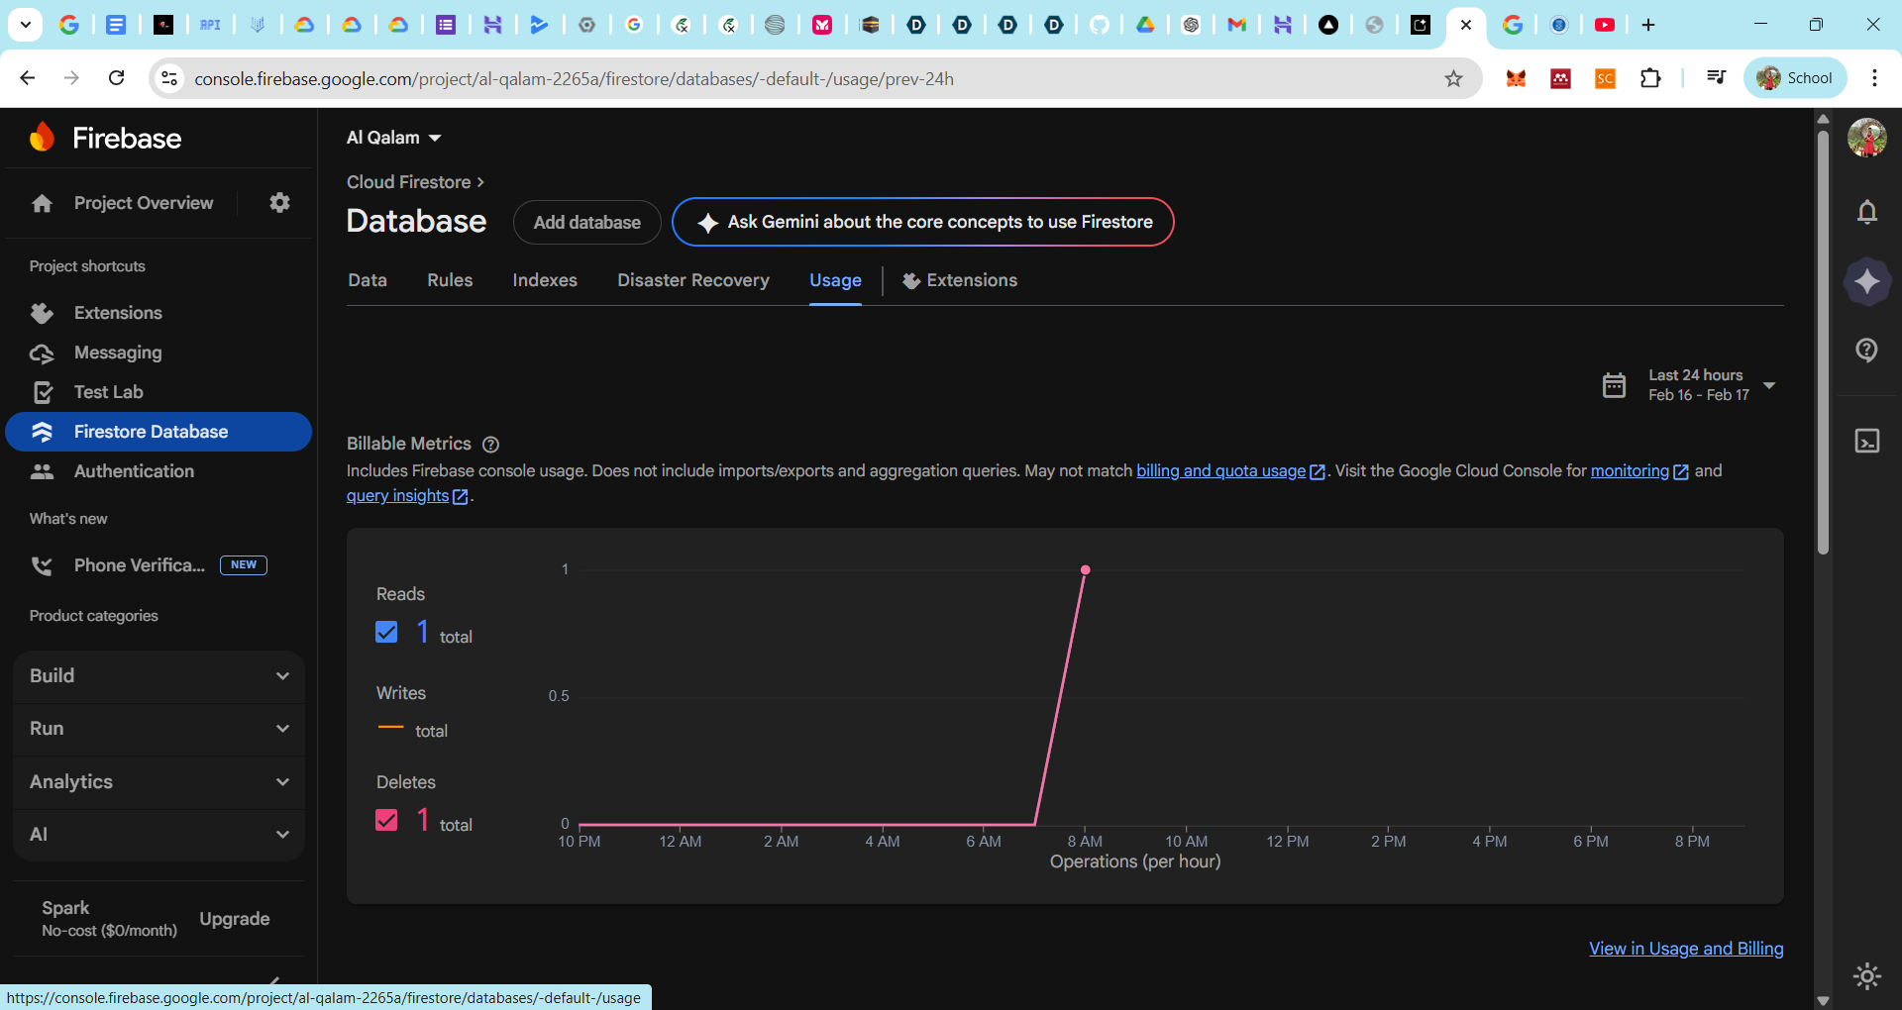Uncheck the Reads series checkbox
The image size is (1902, 1010).
pos(387,632)
